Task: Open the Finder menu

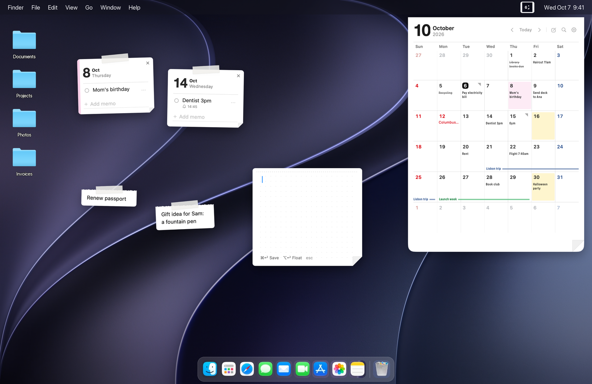Action: [16, 7]
